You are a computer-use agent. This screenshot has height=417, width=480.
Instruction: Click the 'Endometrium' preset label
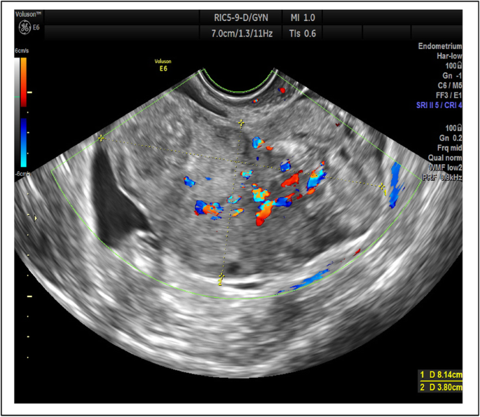pyautogui.click(x=440, y=46)
